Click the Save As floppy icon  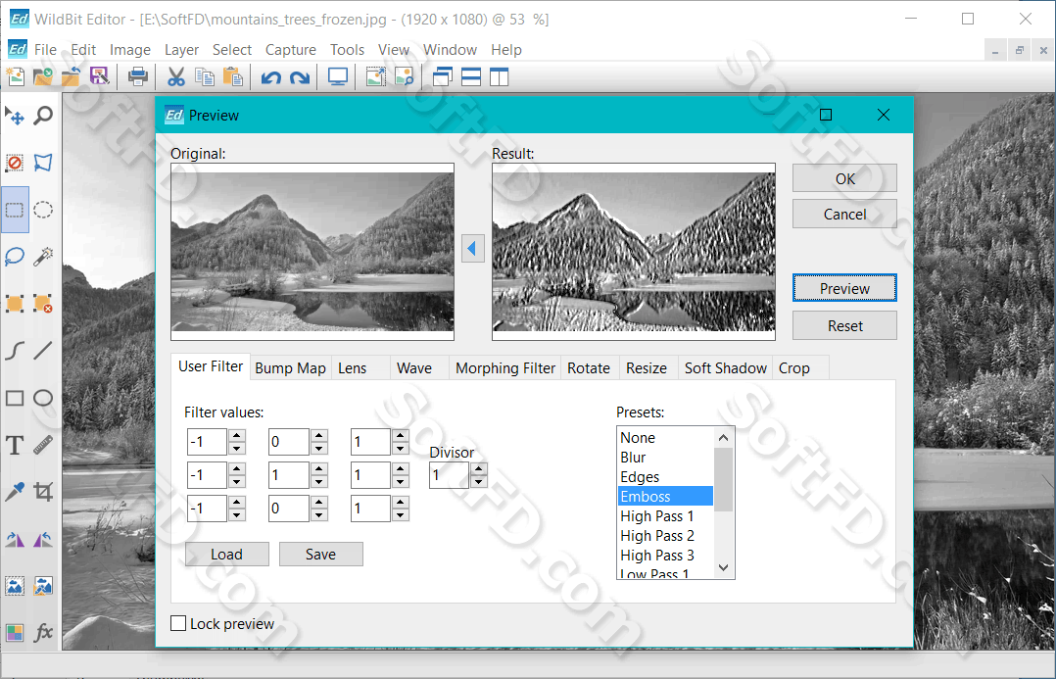[100, 76]
